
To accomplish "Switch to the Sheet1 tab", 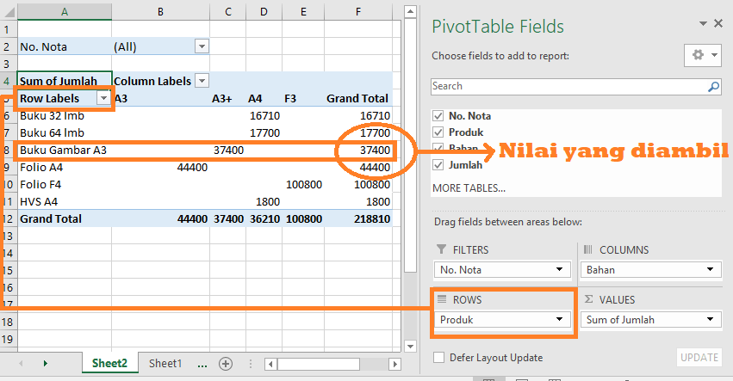I will tap(165, 363).
